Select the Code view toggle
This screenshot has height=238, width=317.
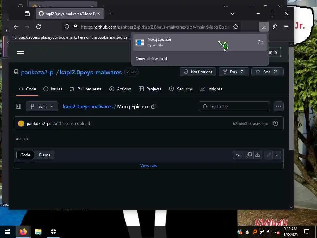tap(25, 155)
